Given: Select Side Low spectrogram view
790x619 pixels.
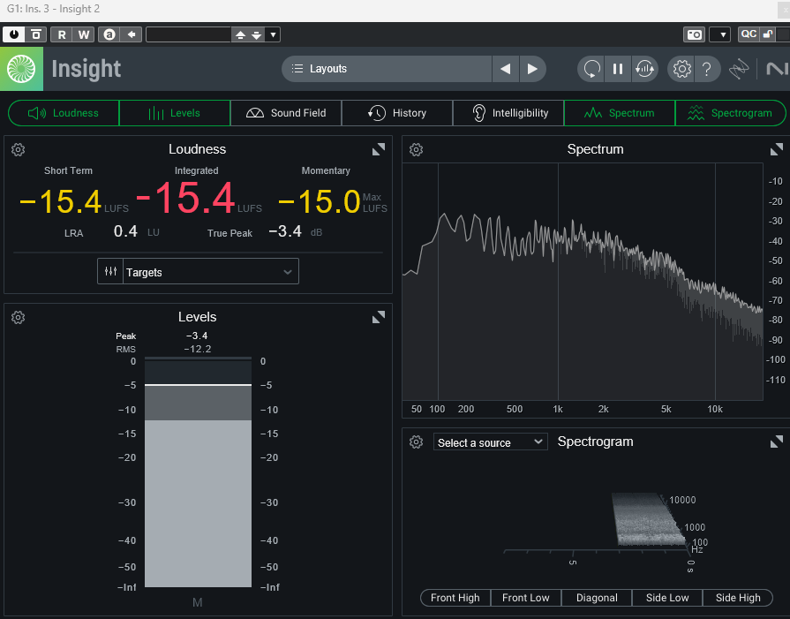Looking at the screenshot, I should click(667, 598).
